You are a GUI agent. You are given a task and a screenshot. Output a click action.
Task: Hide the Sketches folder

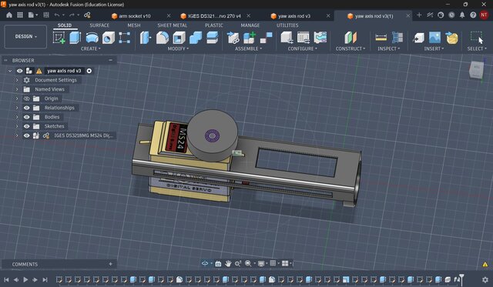point(27,126)
